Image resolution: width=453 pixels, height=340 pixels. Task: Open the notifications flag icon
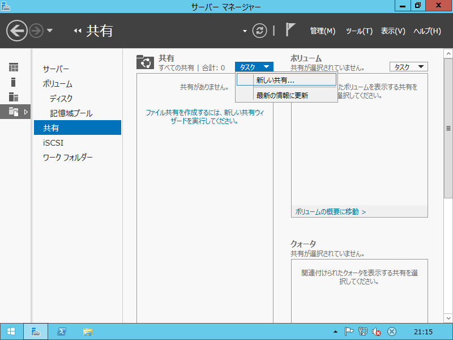click(x=290, y=30)
